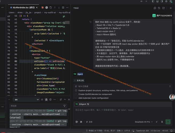This screenshot has width=175, height=133.
Task: Click 宋佳虹 git blame status entry
Action: click(94, 131)
